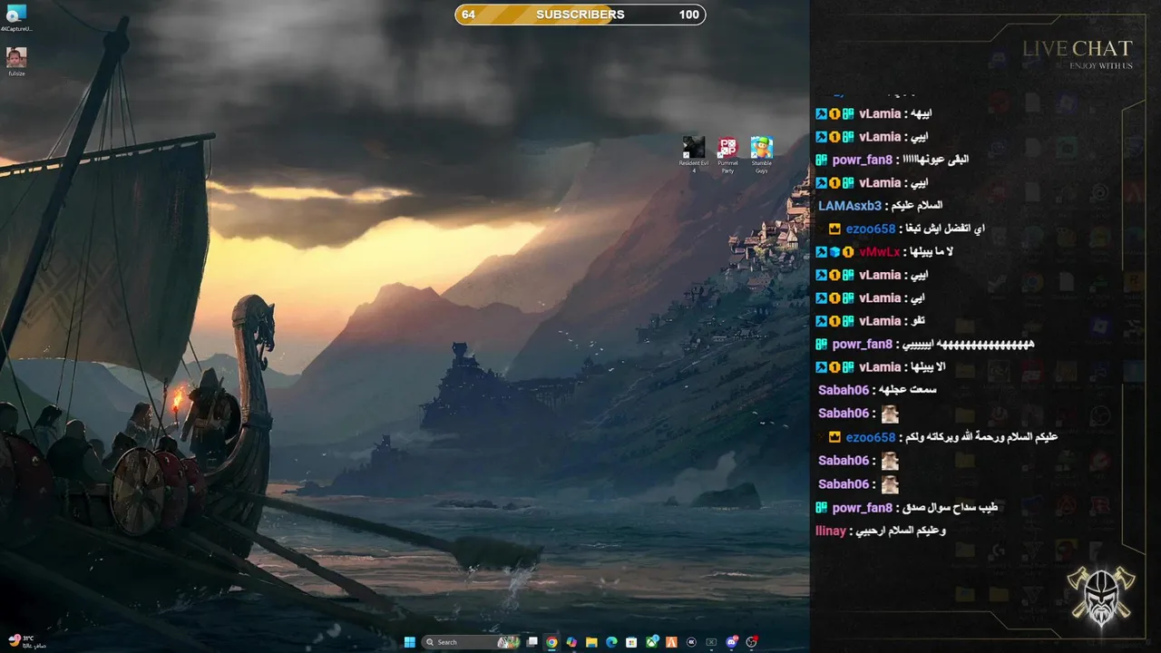Click the subscribers goal progress bar
1161x653 pixels.
coord(580,15)
